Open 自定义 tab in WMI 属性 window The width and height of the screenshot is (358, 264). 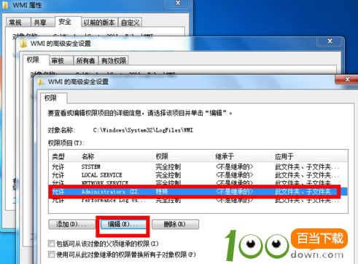[x=131, y=23]
